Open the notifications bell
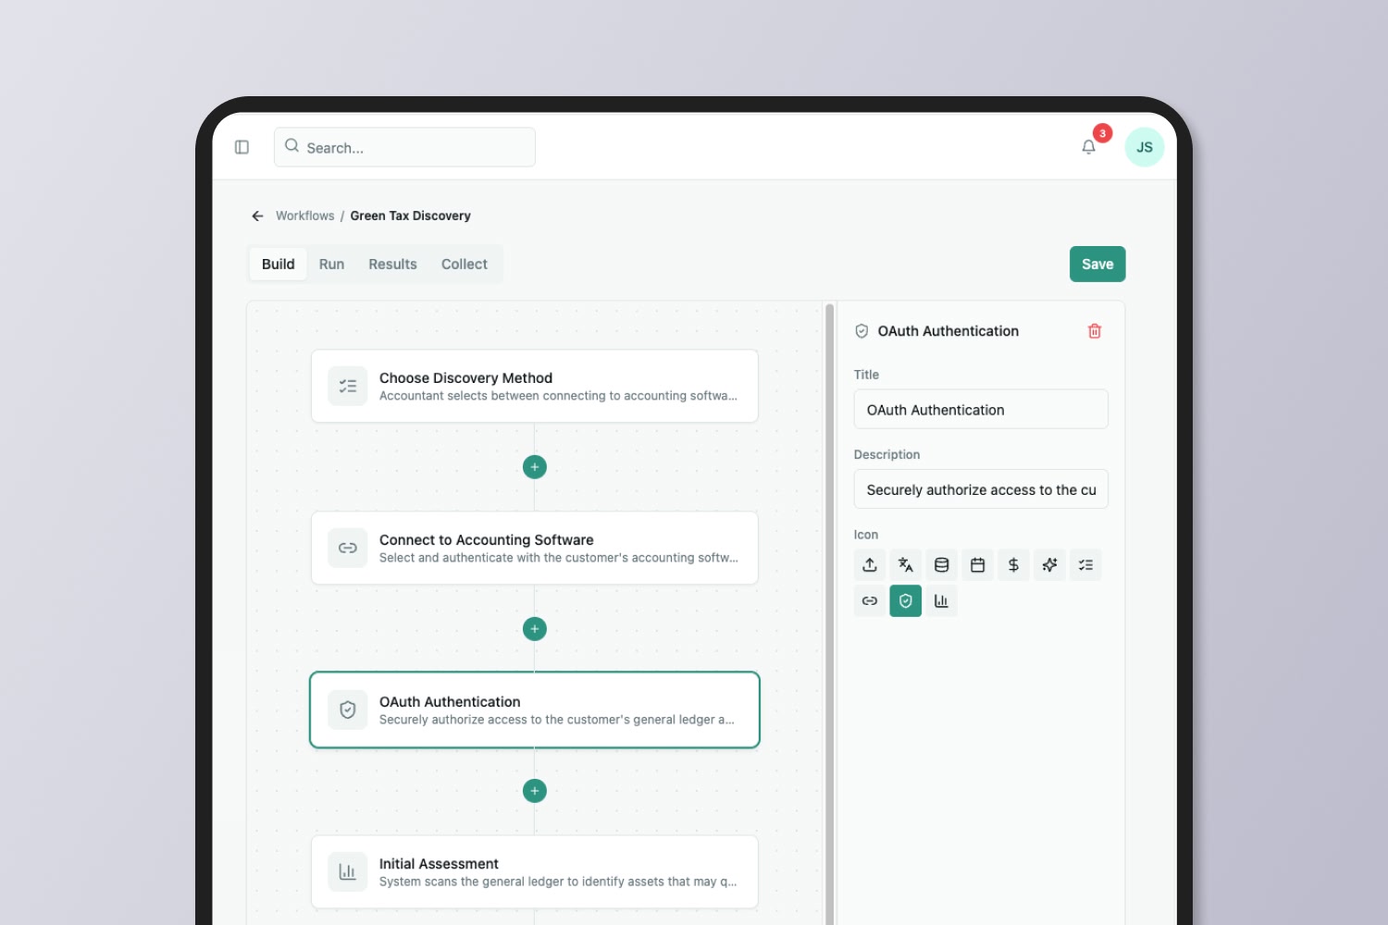The image size is (1388, 925). (x=1088, y=146)
